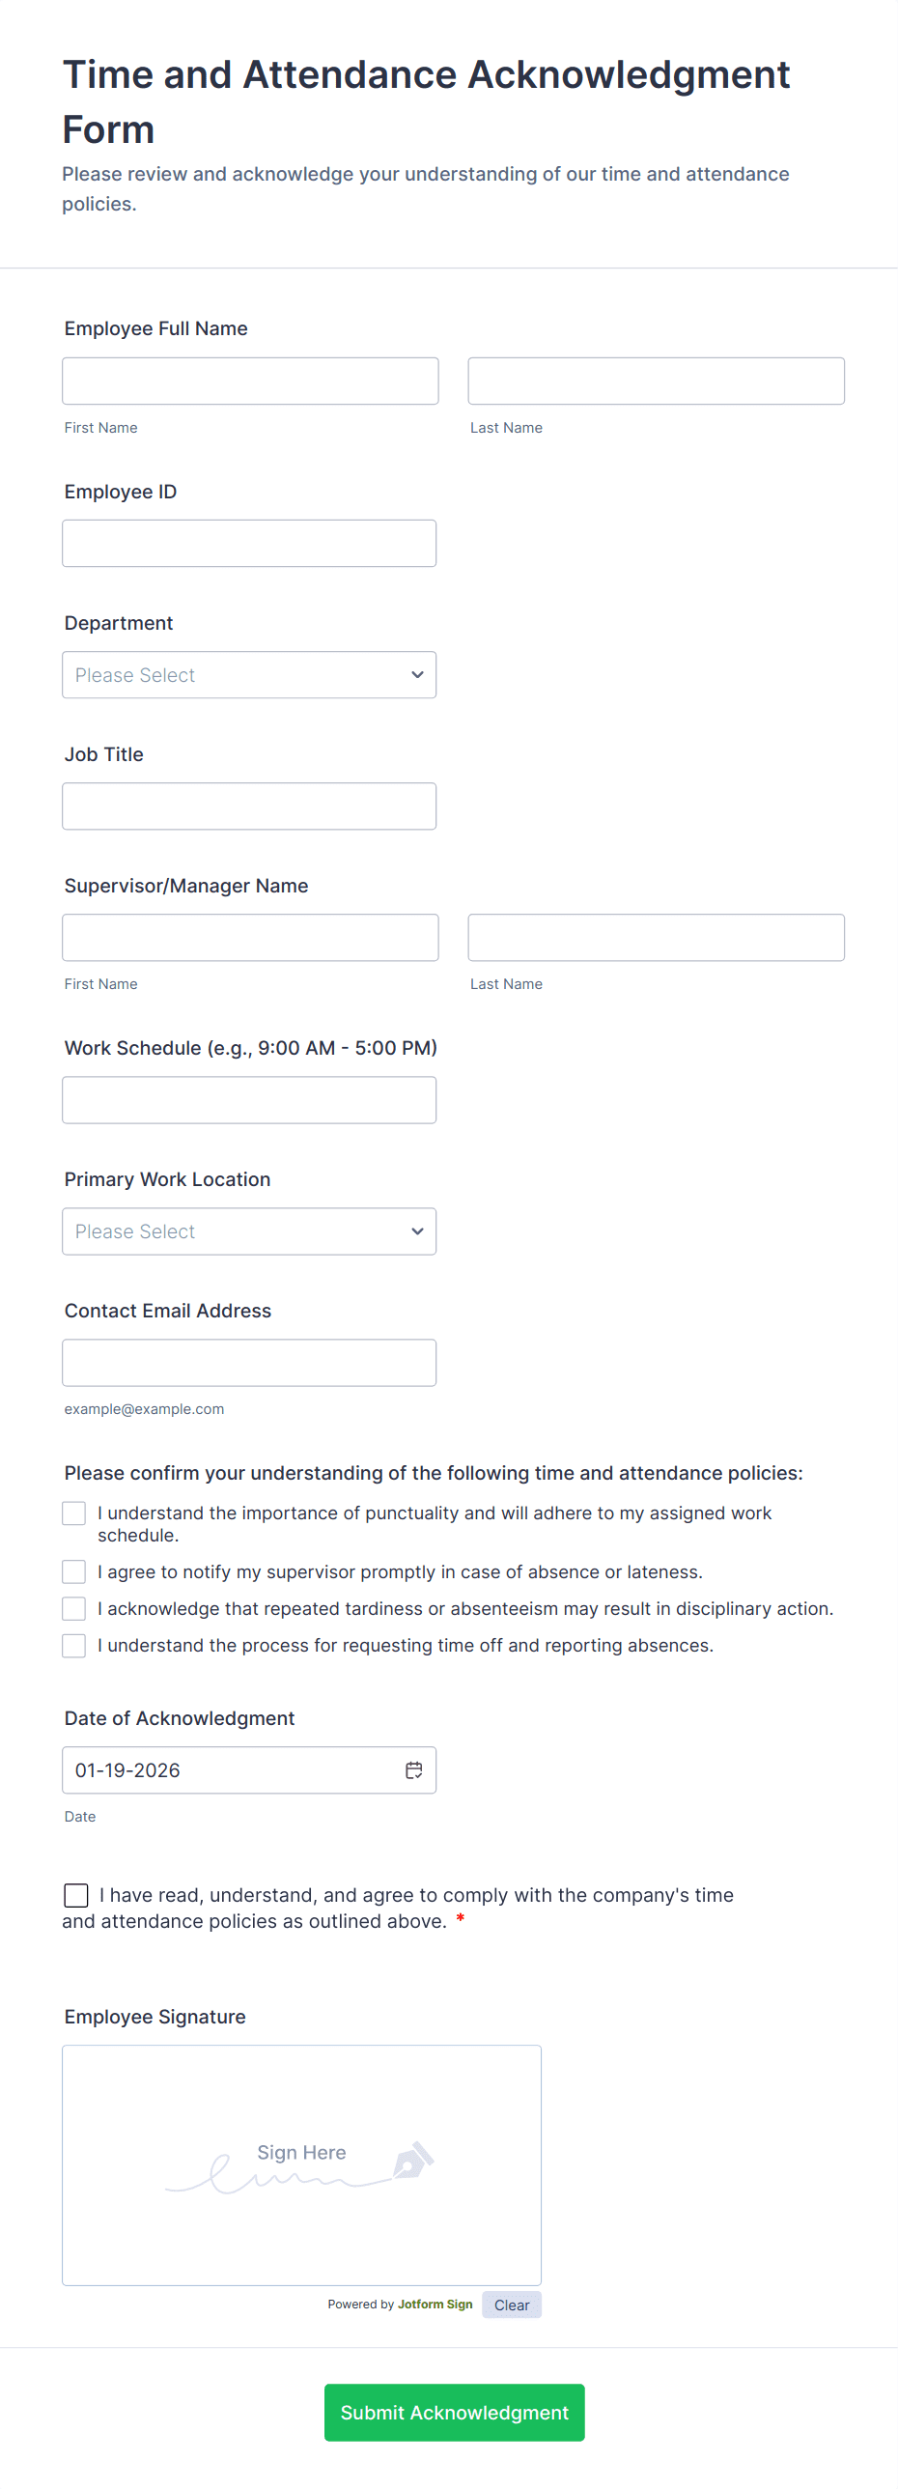Agree to comply with company policies checkbox
Viewport: 898px width, 2489px height.
[76, 1896]
